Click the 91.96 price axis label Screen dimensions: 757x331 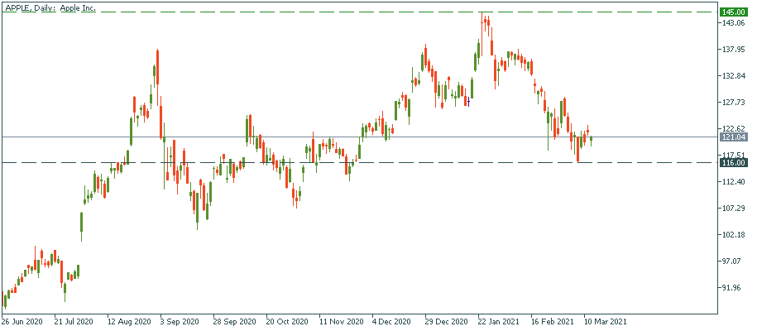(734, 288)
